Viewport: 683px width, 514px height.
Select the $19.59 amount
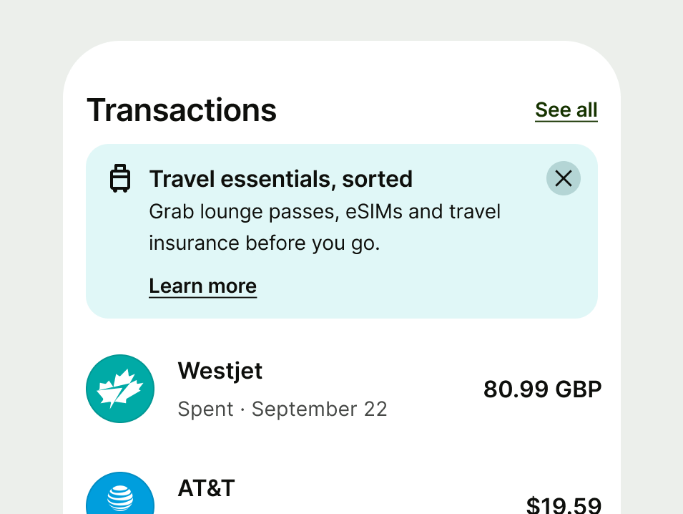564,505
